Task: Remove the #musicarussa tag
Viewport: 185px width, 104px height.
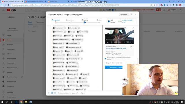Action: coord(65,28)
